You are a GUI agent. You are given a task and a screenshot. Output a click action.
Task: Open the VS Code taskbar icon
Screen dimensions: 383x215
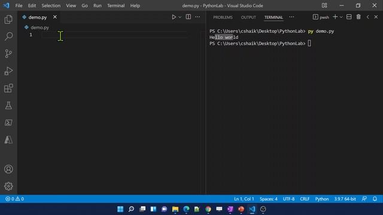coord(252,209)
